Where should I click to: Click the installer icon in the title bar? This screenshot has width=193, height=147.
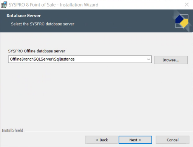click(4, 5)
